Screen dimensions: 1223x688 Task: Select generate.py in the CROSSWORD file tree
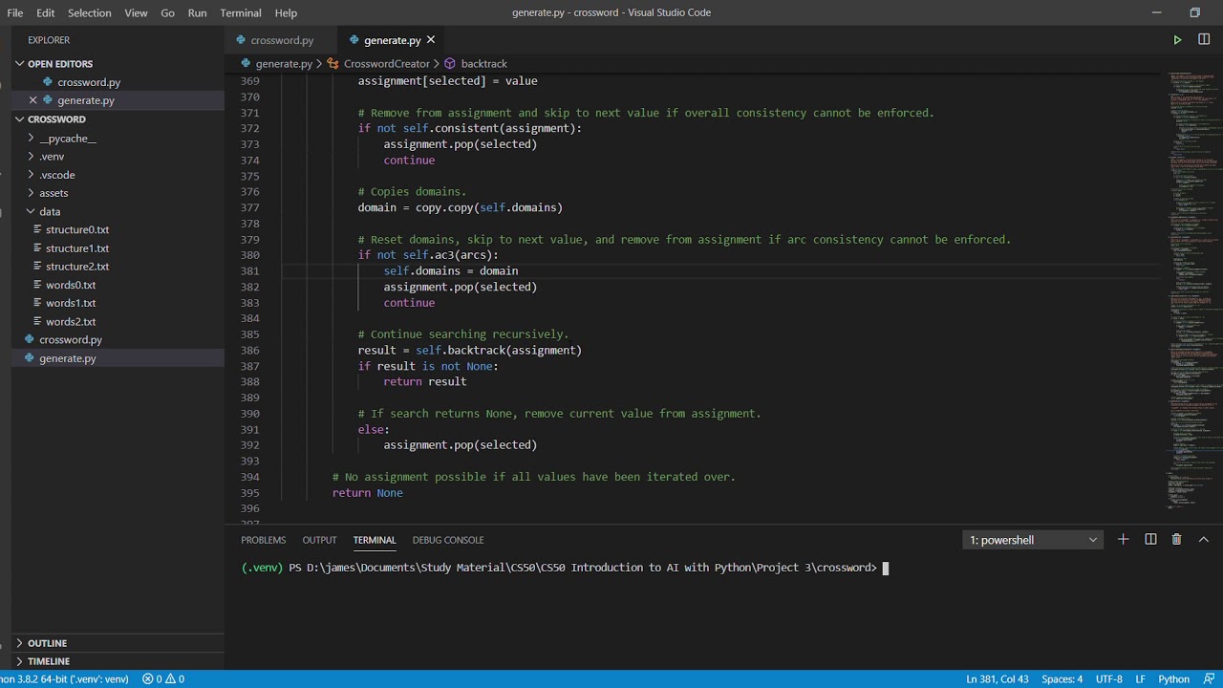(x=68, y=358)
